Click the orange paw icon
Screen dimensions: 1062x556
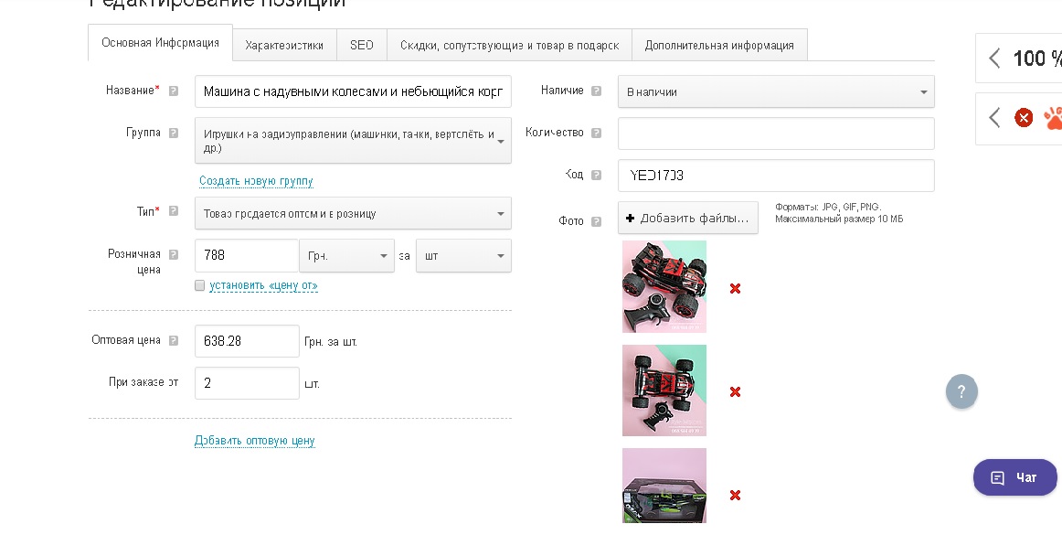tap(1053, 118)
